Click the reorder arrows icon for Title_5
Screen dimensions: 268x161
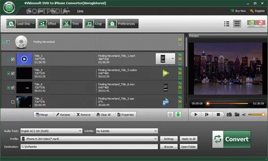(x=180, y=78)
